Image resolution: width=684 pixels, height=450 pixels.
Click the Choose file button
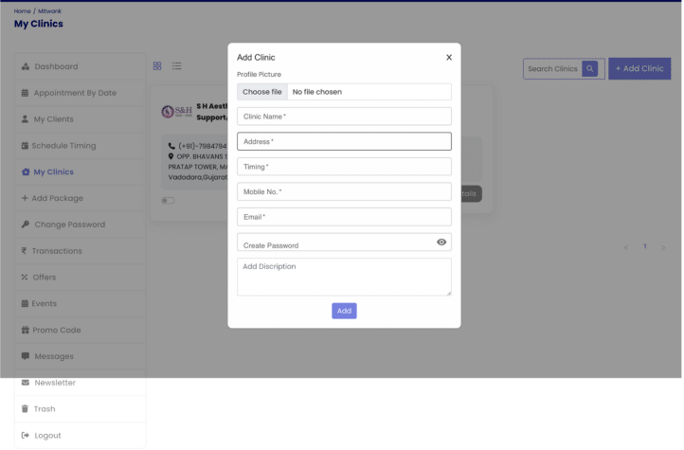click(x=262, y=92)
